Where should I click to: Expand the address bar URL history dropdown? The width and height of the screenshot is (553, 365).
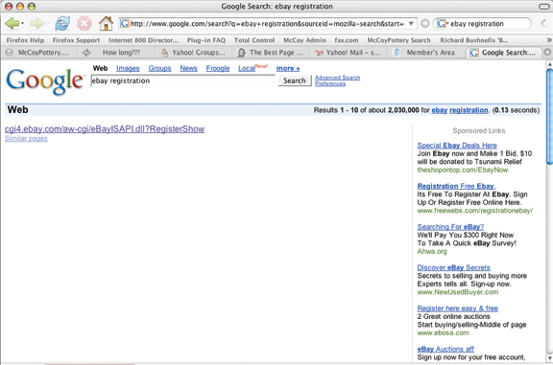click(x=411, y=24)
